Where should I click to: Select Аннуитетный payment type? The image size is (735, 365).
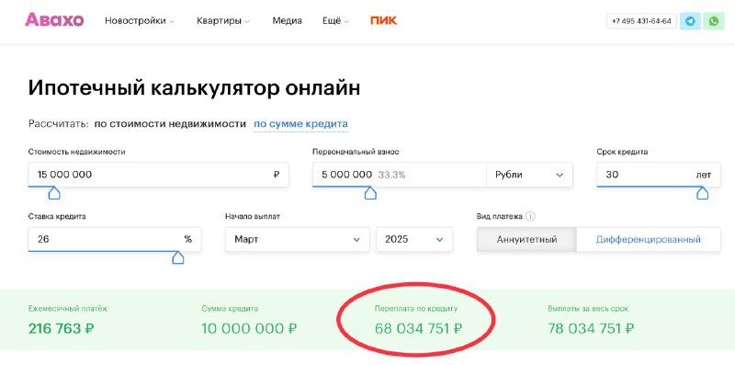pos(526,239)
